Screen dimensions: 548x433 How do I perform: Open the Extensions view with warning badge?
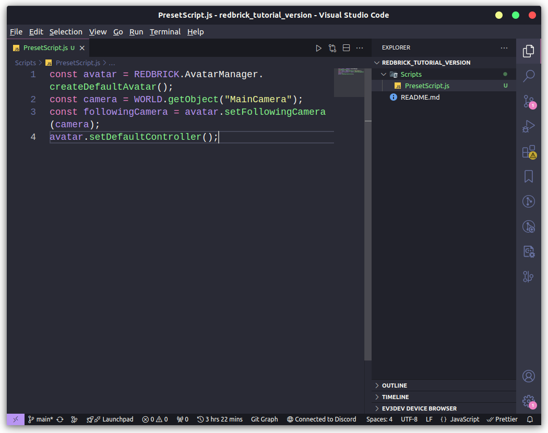528,152
